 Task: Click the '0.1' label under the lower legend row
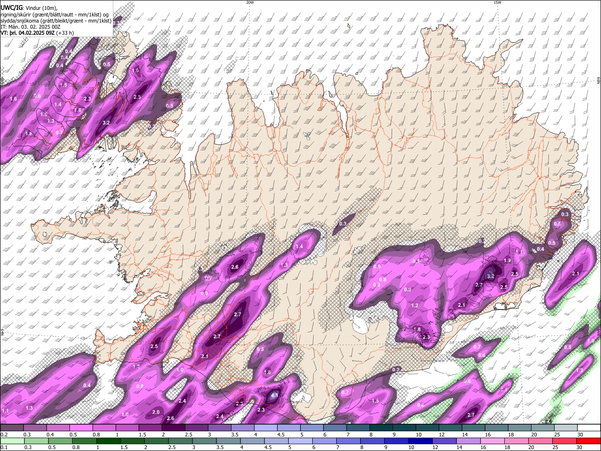3,447
